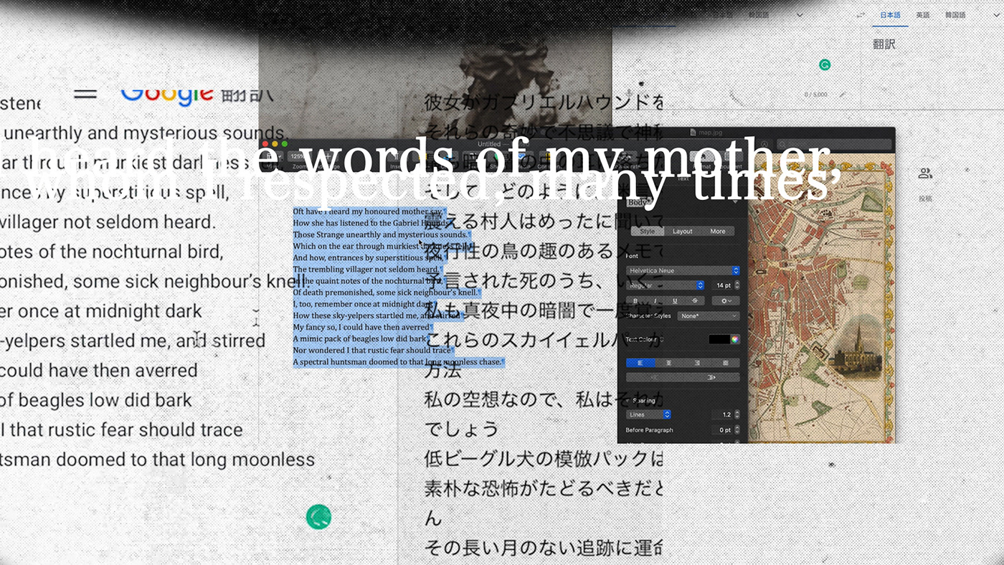
Task: Toggle Italic in Pages format panel
Action: tap(655, 300)
